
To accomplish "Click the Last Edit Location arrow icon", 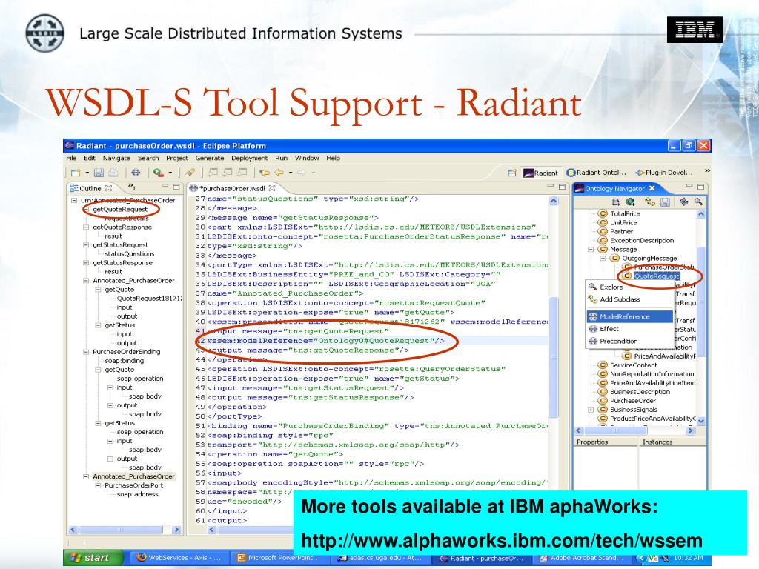I will click(x=265, y=172).
